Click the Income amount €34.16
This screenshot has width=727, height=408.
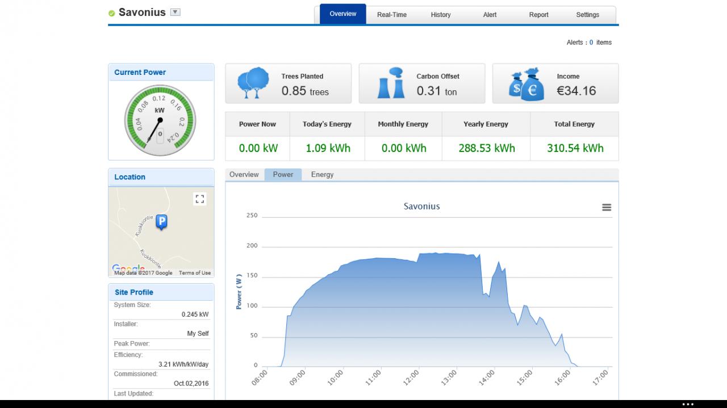click(576, 91)
